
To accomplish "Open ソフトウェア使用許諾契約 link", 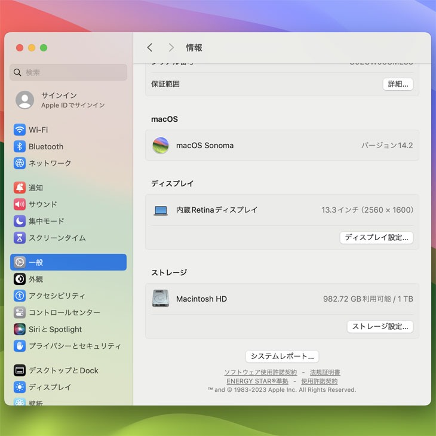I will point(260,372).
